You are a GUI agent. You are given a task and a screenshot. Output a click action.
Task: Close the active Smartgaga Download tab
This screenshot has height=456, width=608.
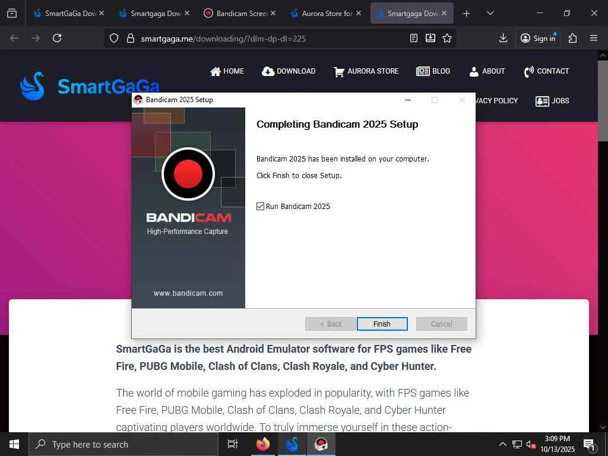click(444, 13)
